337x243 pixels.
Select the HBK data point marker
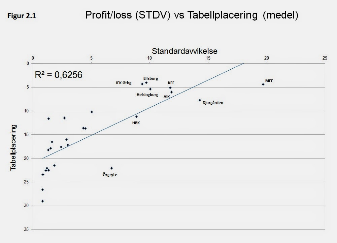click(x=136, y=116)
